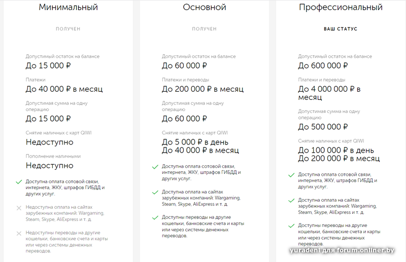Click grey X beside Недоступны переводы на другие
Image resolution: width=406 pixels, height=262 pixels.
[x=19, y=234]
